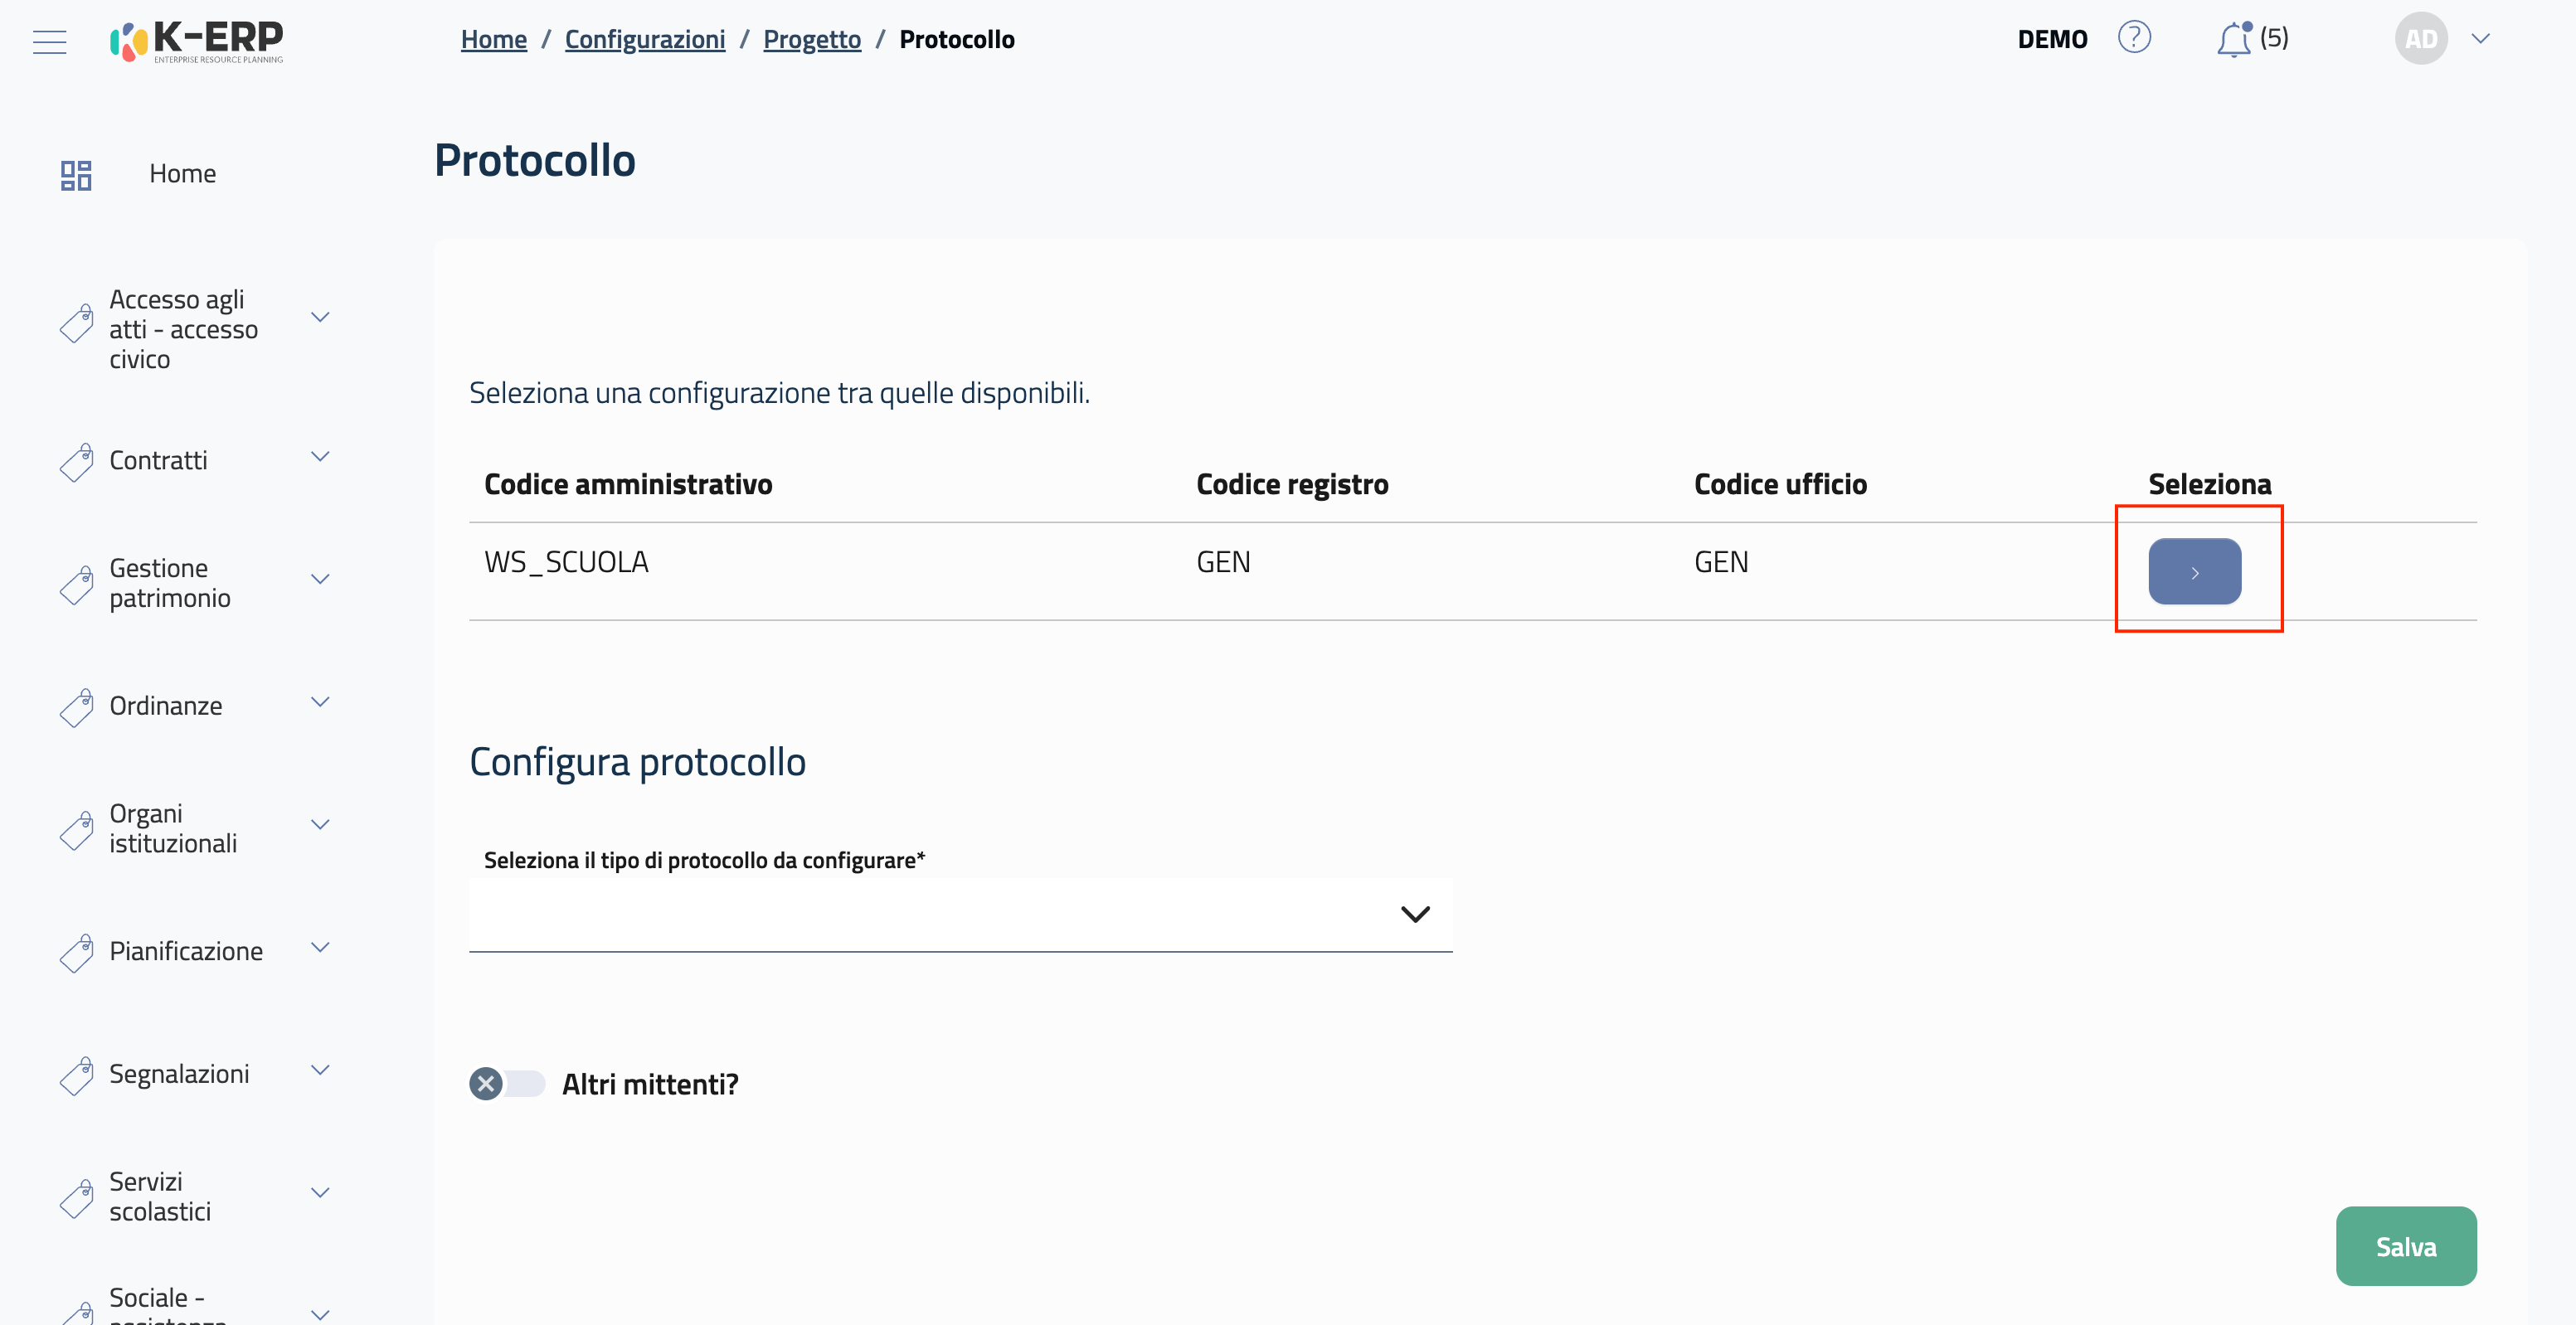Go to Configurazioni breadcrumb link

(x=645, y=39)
